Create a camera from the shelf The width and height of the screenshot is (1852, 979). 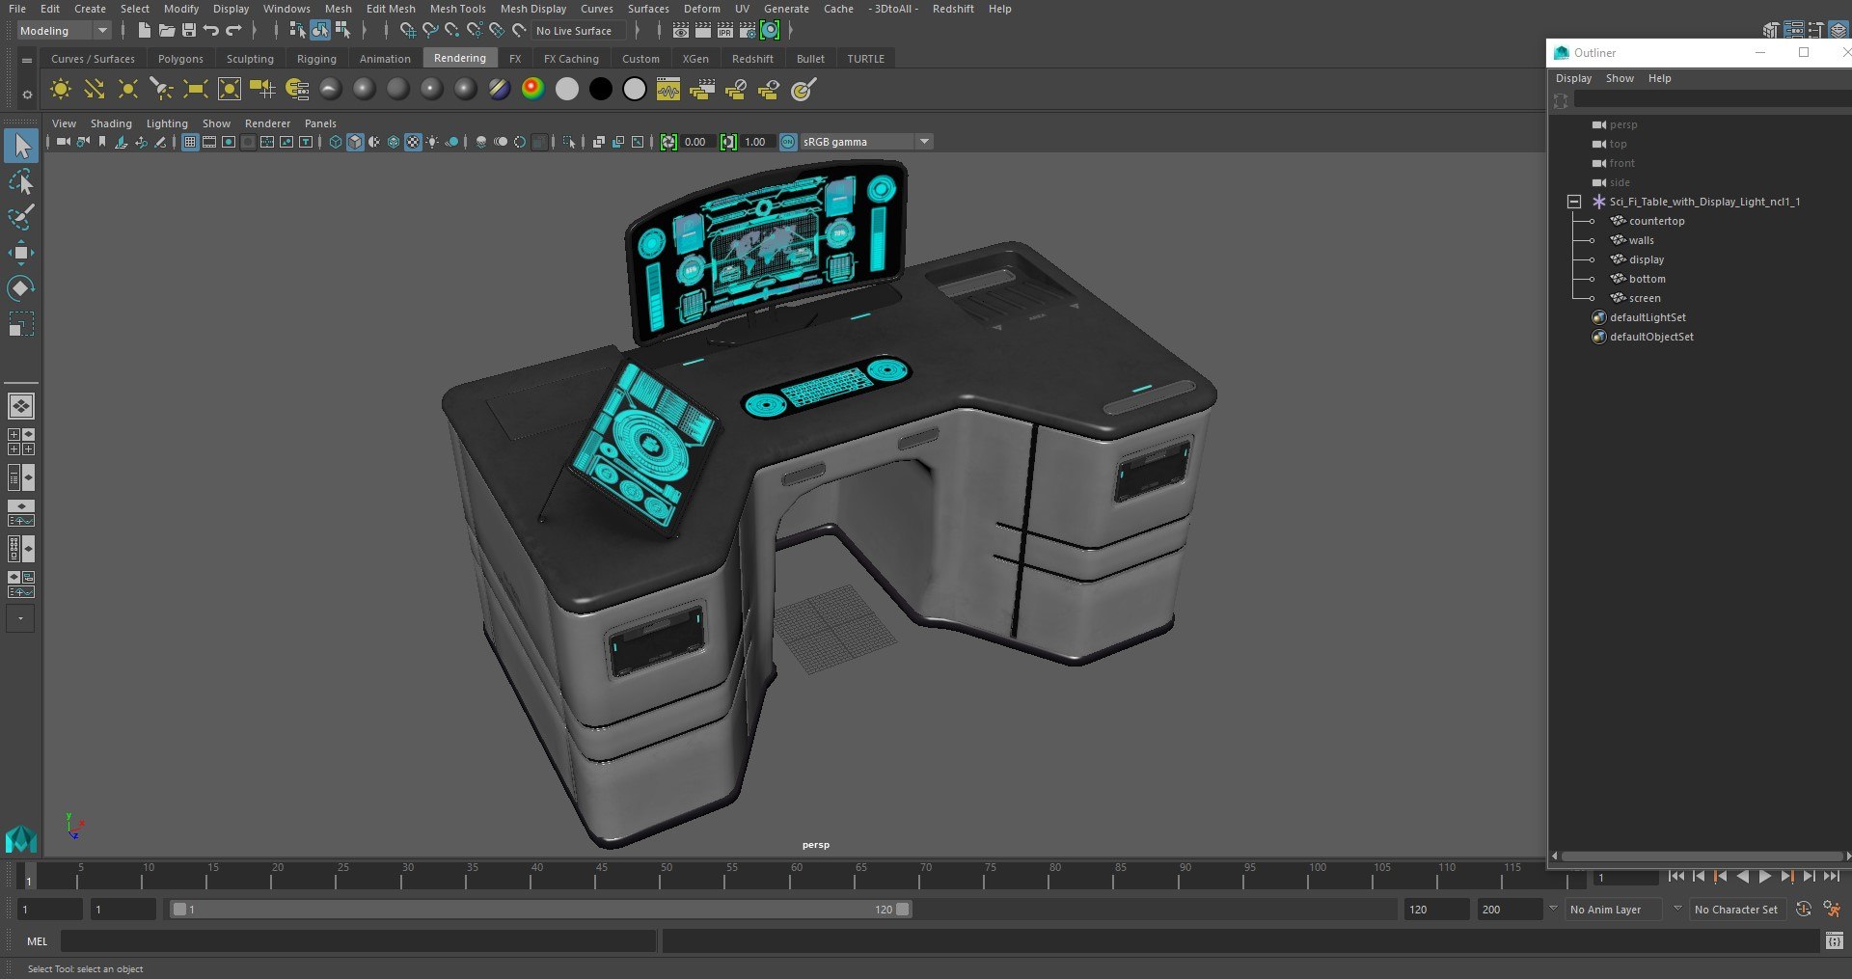pyautogui.click(x=262, y=90)
